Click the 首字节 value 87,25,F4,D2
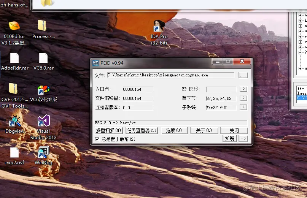307x198 pixels. [221, 98]
